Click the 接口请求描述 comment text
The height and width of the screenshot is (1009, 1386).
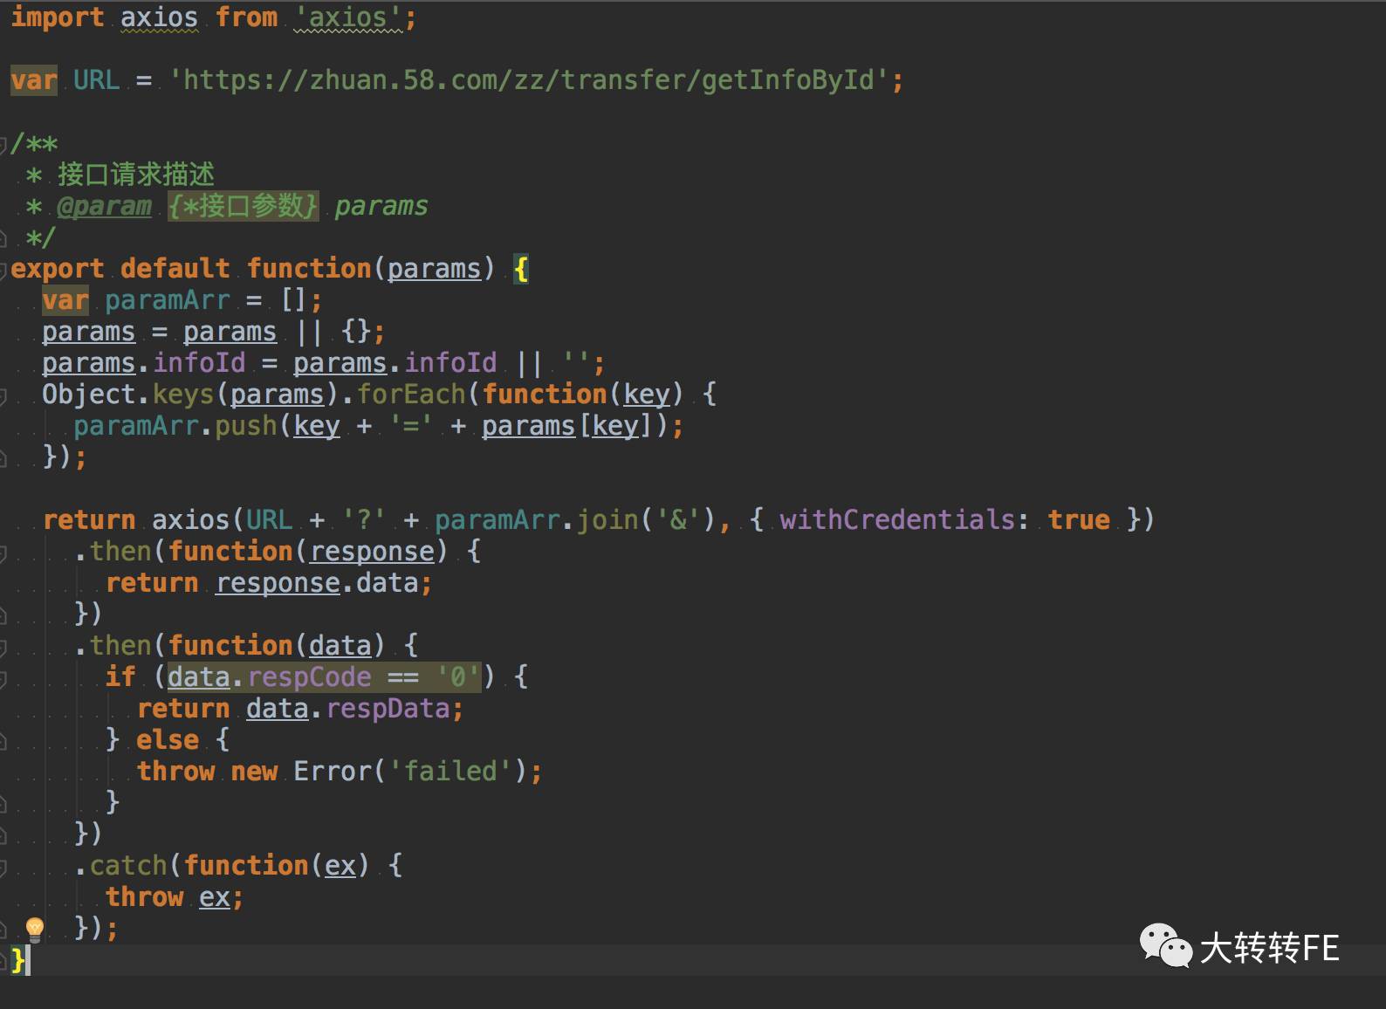pyautogui.click(x=135, y=175)
